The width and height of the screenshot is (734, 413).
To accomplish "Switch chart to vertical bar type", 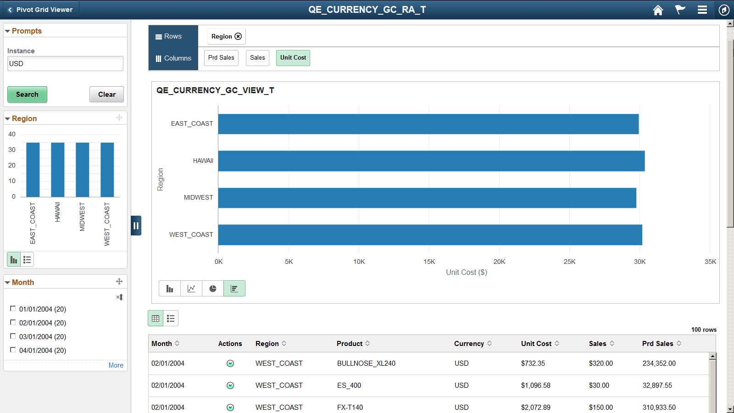I will coord(170,288).
